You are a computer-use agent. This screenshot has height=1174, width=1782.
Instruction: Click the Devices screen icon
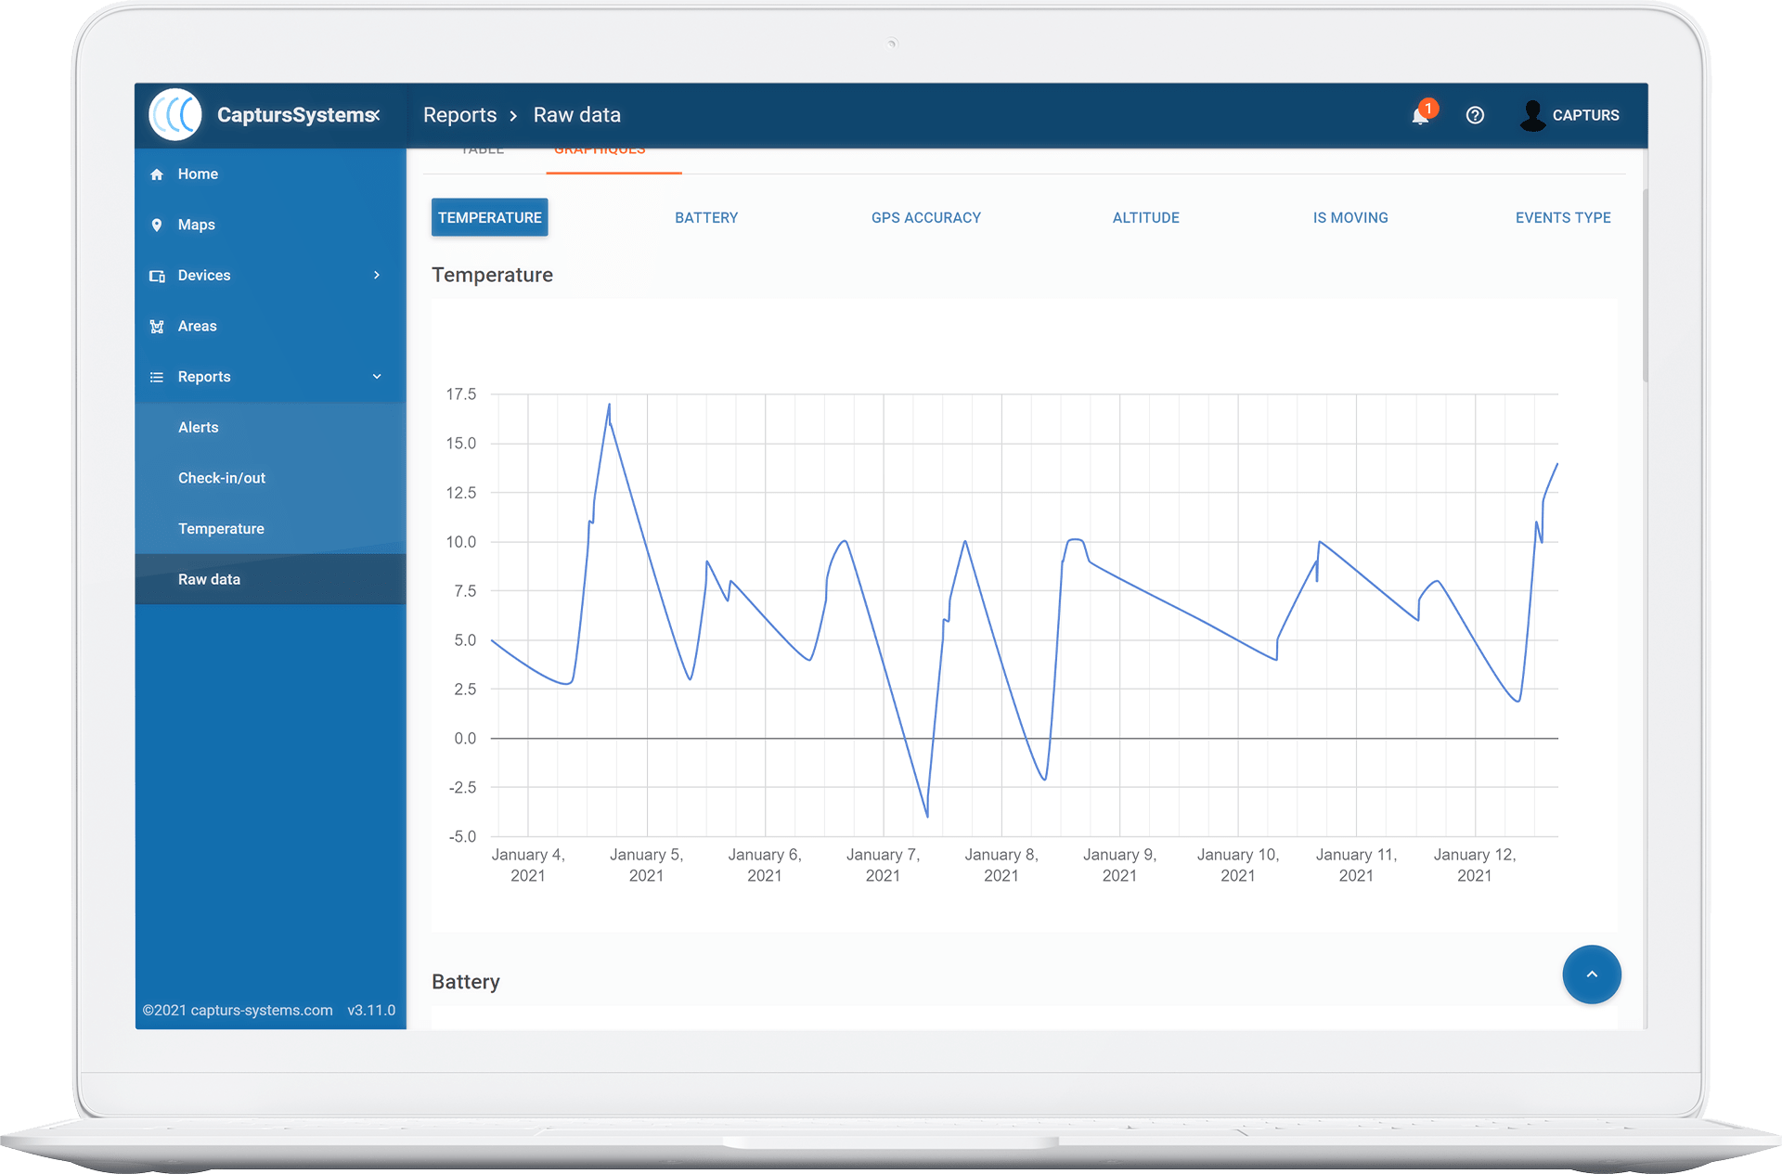pyautogui.click(x=157, y=276)
